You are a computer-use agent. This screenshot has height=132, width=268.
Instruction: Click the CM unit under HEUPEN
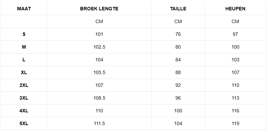pyautogui.click(x=235, y=21)
